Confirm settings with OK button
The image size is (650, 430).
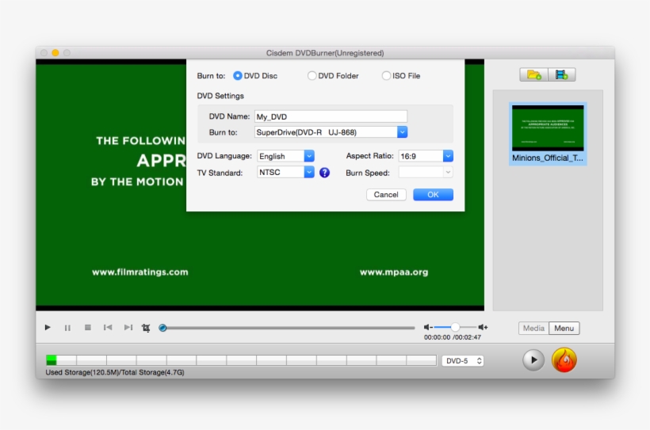pos(433,194)
